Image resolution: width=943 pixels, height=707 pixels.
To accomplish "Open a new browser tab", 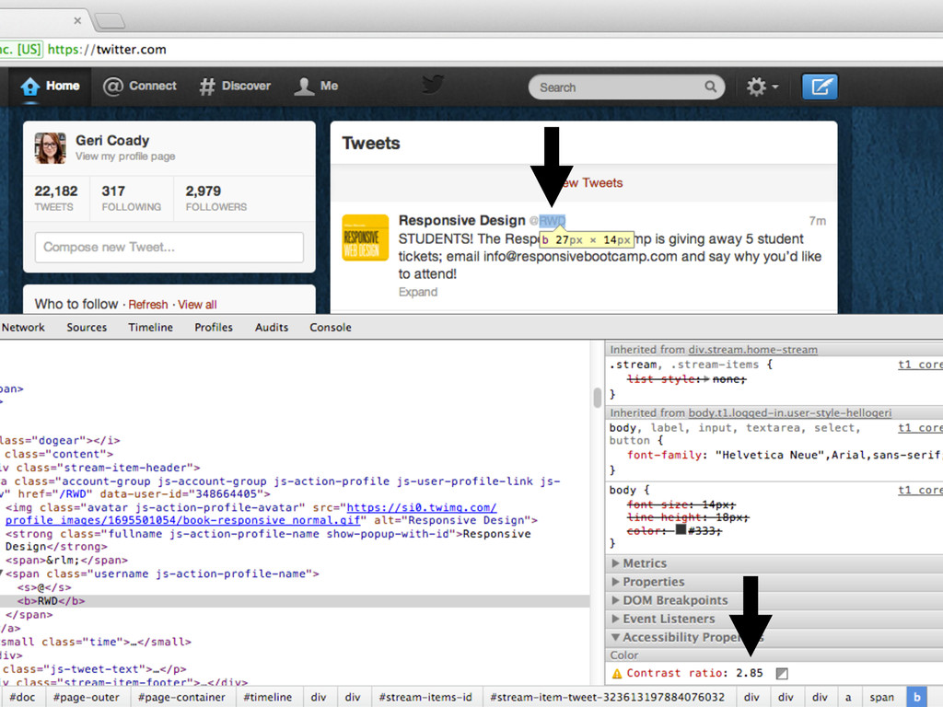I will pyautogui.click(x=111, y=21).
